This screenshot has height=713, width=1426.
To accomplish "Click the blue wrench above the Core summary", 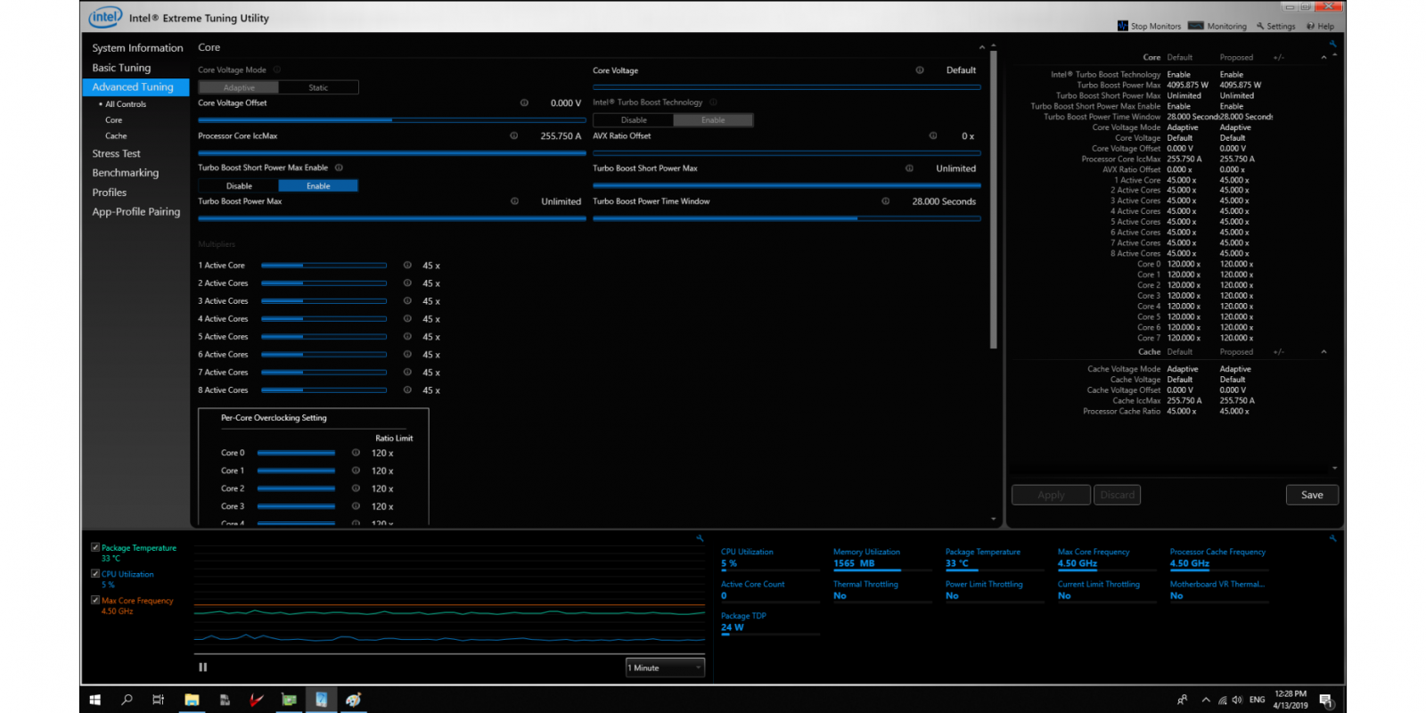I will [1332, 44].
